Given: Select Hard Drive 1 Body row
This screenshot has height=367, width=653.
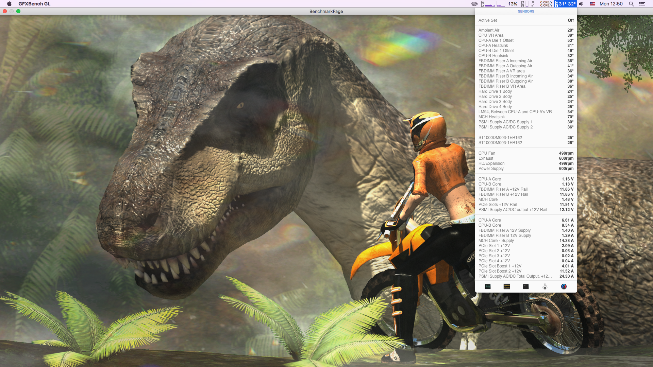Looking at the screenshot, I should pyautogui.click(x=526, y=91).
